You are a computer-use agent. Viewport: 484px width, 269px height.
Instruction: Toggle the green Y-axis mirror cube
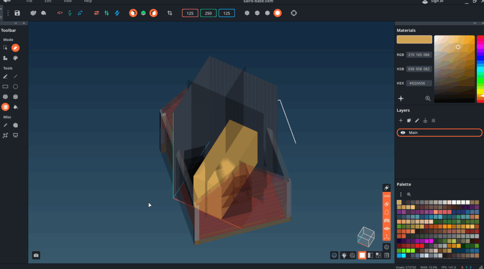[143, 13]
